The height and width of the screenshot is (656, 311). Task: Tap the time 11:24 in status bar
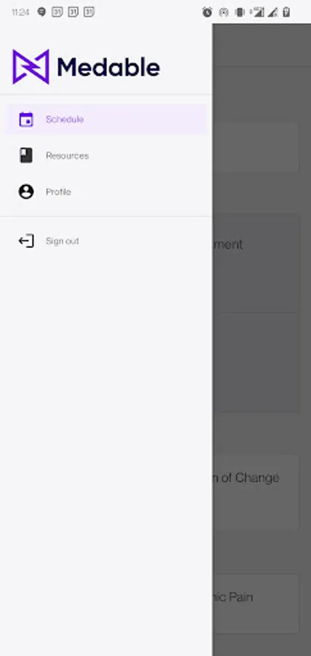(20, 12)
